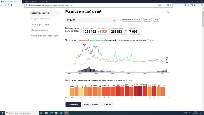Open «Помощь рядом» sidebar section
Viewport: 204px width, 115px height.
(x=39, y=30)
